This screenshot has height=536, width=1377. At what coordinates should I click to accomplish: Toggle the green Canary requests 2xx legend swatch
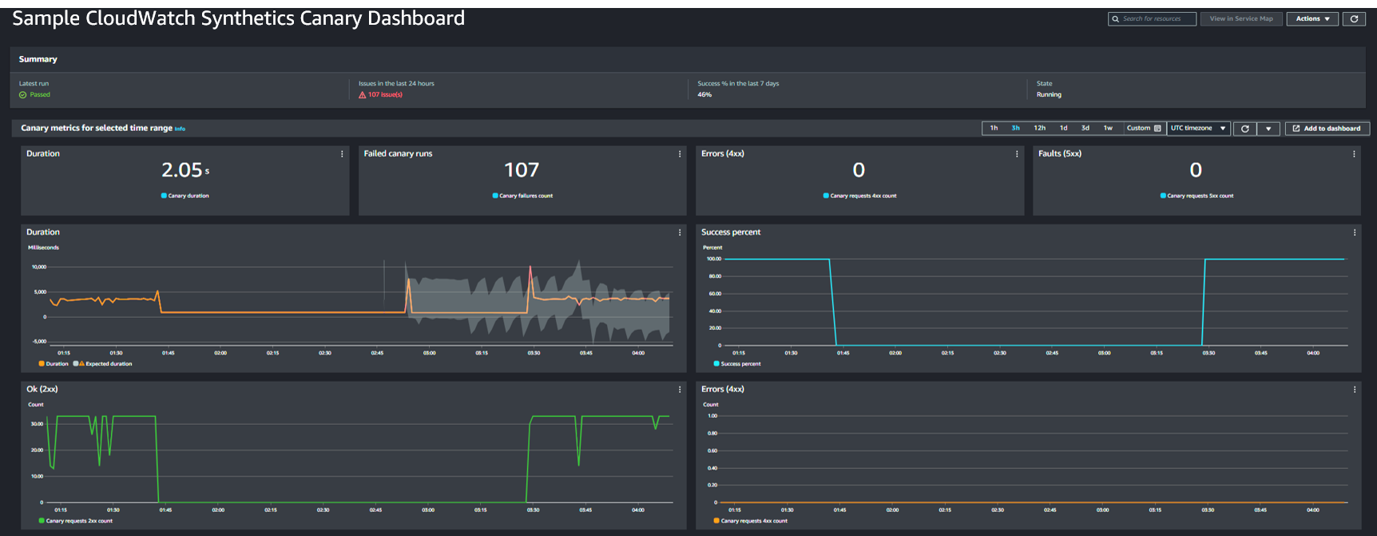tap(42, 521)
